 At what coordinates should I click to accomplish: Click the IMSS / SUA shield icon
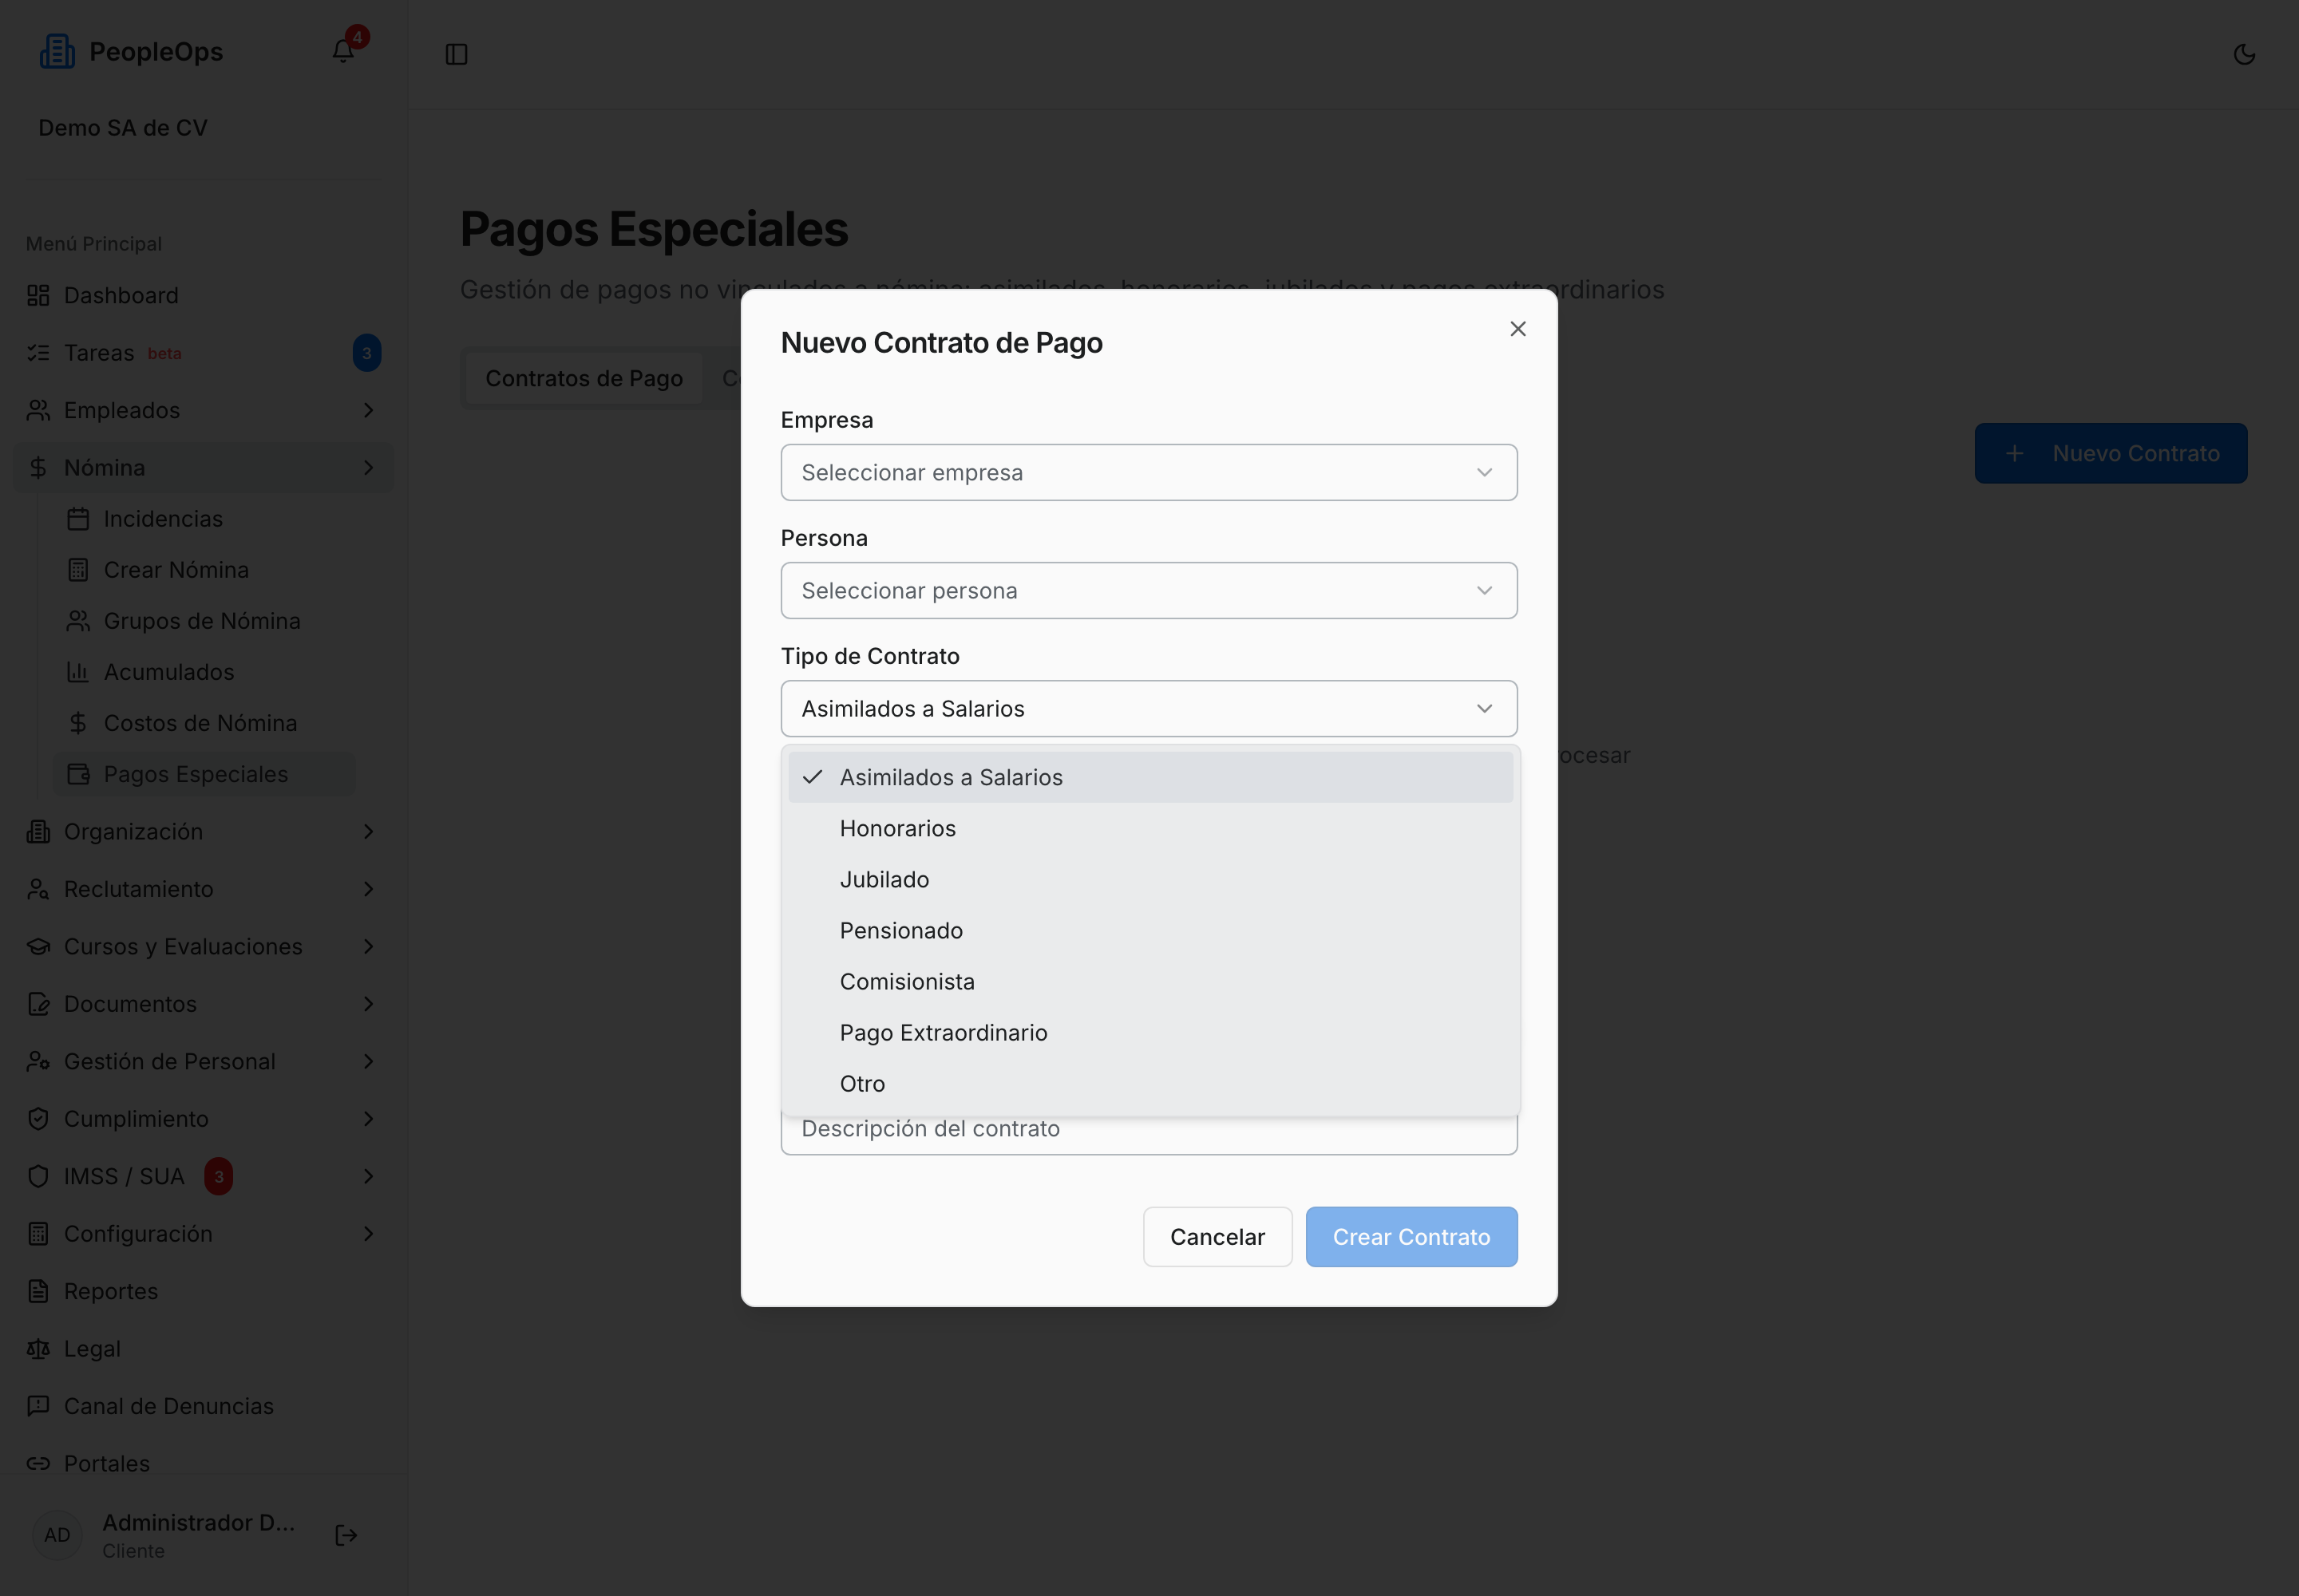pyautogui.click(x=38, y=1176)
